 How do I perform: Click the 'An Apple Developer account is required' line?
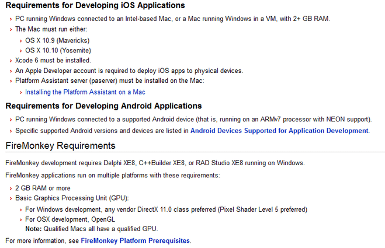(129, 71)
